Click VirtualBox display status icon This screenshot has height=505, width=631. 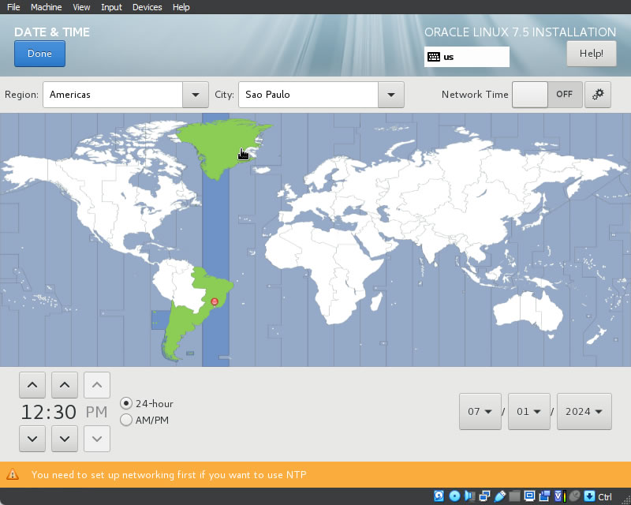pyautogui.click(x=529, y=496)
